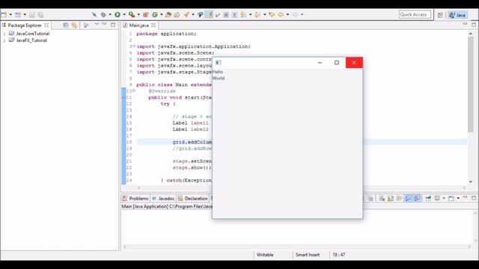Click the New Java Class icon
This screenshot has width=479, height=269.
[155, 14]
